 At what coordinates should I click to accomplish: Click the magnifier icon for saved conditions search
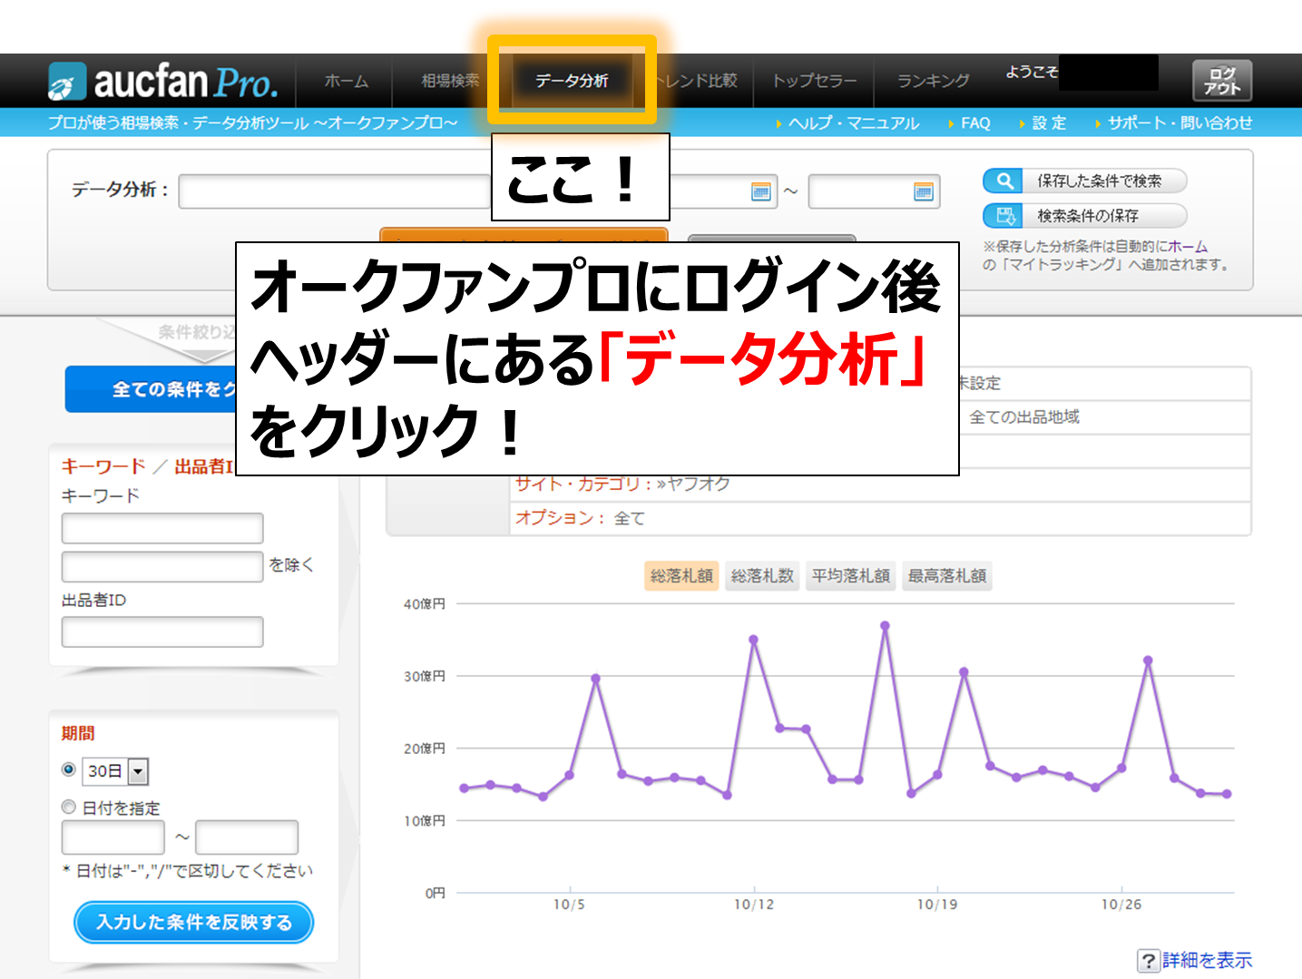(1003, 181)
